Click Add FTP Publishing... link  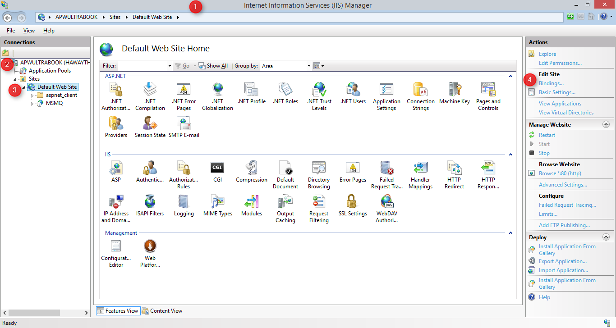(564, 225)
